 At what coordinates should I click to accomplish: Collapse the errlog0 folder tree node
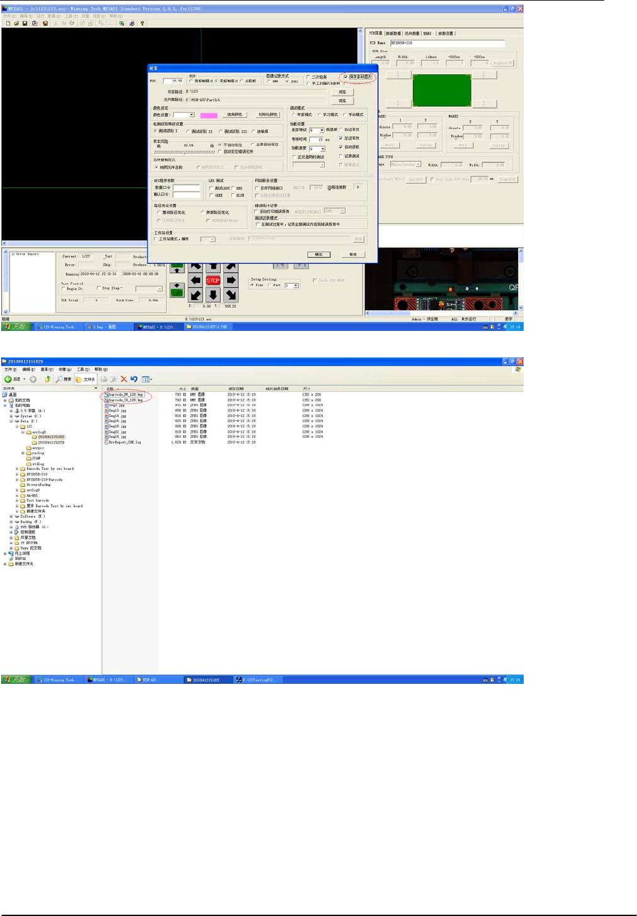[x=23, y=432]
